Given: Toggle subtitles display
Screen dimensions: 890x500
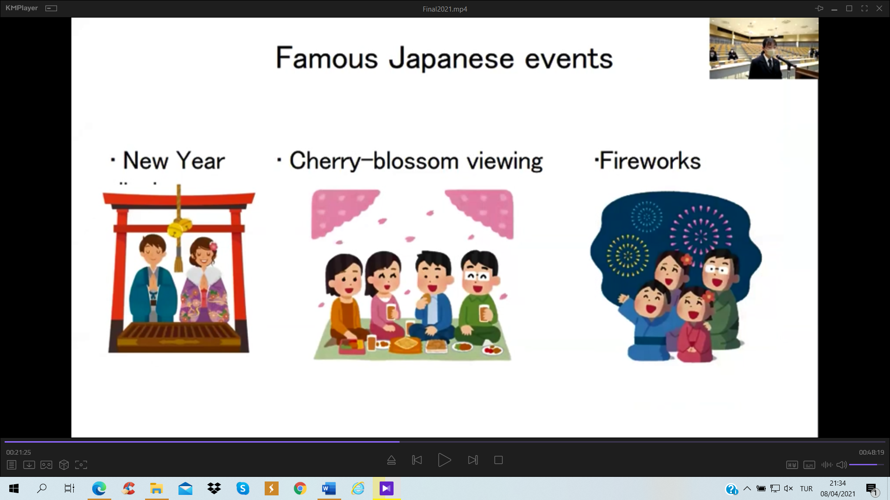Looking at the screenshot, I should (809, 465).
